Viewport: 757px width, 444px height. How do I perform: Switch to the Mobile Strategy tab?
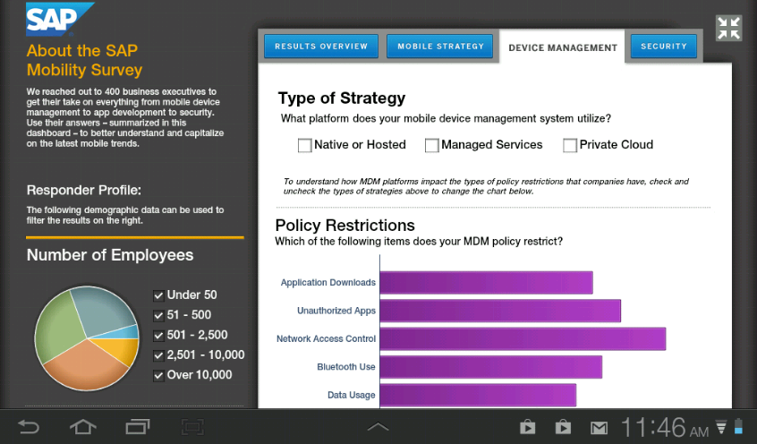click(440, 47)
